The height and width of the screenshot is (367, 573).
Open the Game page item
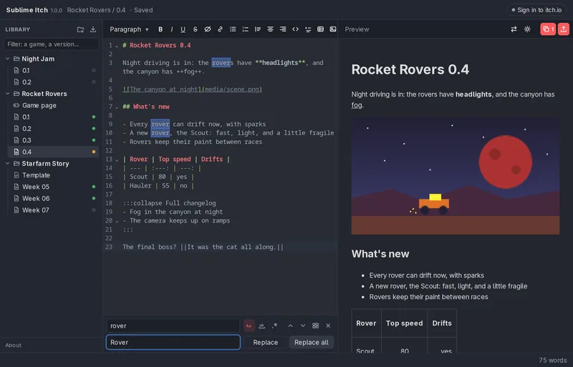53,106
